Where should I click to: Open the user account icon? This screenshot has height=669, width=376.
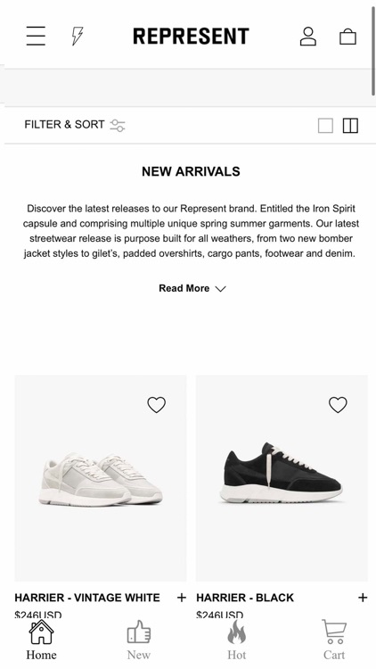click(307, 37)
